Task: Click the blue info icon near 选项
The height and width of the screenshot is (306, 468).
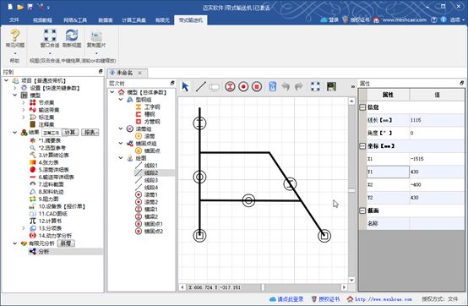Action: click(444, 19)
